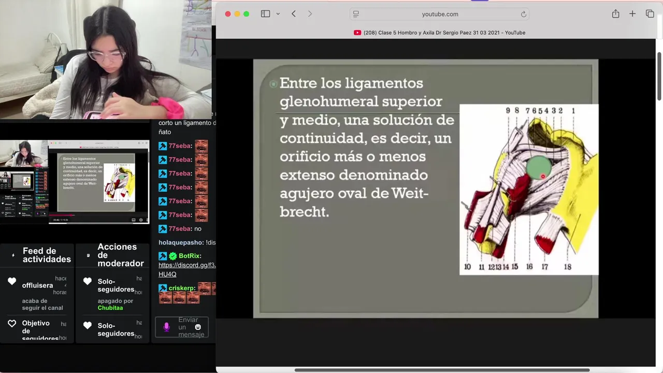Click the anatomical shoulder diagram in the video

529,189
